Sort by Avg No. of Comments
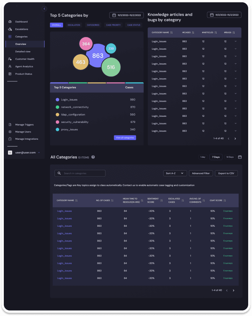Image resolution: width=252 pixels, height=316 pixels. (x=204, y=200)
